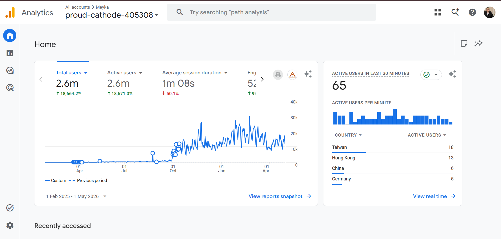
Task: Click the All accounts breadcrumb
Action: click(x=78, y=7)
